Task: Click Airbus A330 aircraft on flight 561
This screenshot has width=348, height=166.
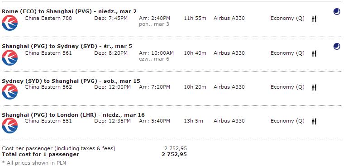Action: [229, 53]
